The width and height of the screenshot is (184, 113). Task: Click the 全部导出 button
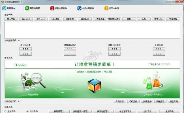tap(170, 111)
